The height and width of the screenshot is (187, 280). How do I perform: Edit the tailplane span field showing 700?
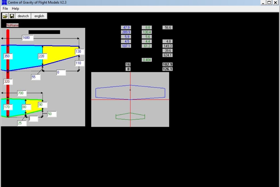(x=22, y=93)
